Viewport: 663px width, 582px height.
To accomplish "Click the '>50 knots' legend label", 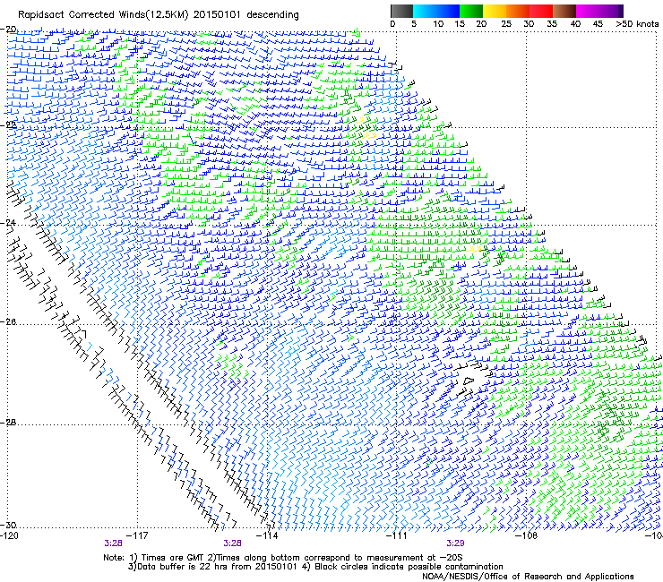I will point(637,24).
